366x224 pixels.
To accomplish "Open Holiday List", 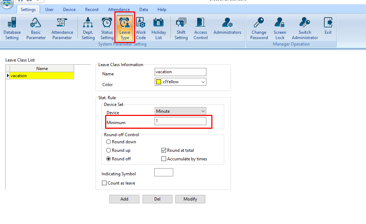I will (159, 28).
